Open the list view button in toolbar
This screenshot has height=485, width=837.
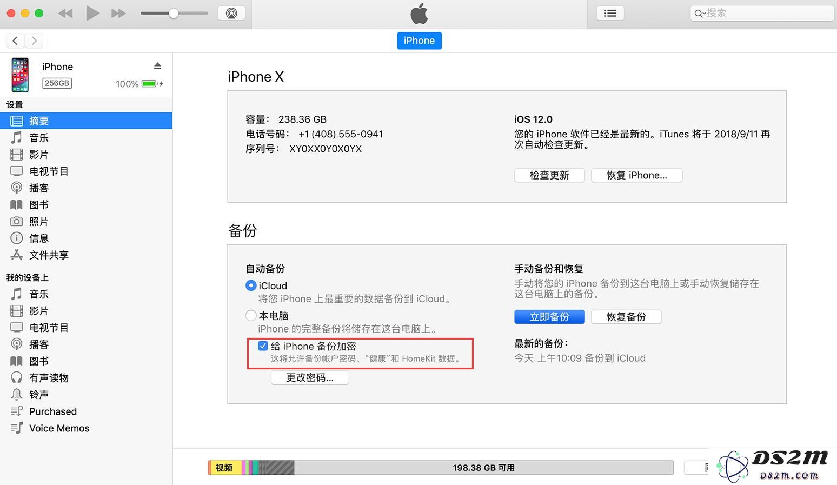[x=610, y=14]
